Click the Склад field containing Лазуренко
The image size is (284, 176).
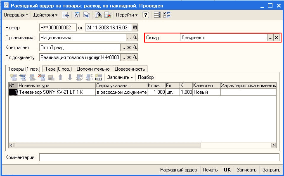(224, 38)
